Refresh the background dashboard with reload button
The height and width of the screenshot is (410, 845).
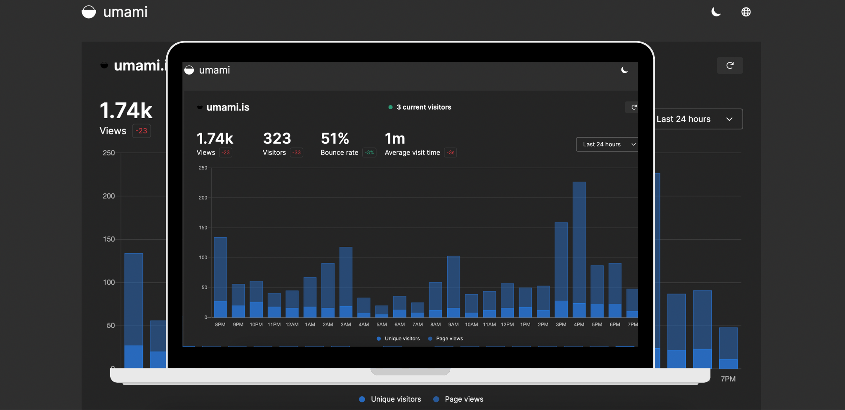coord(730,66)
